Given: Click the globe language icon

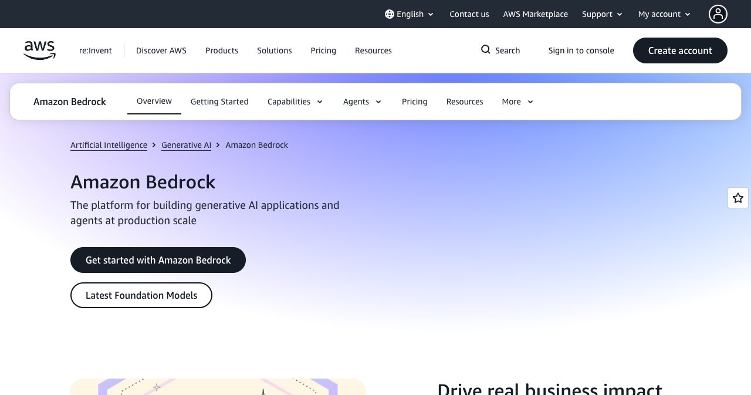Looking at the screenshot, I should point(390,14).
